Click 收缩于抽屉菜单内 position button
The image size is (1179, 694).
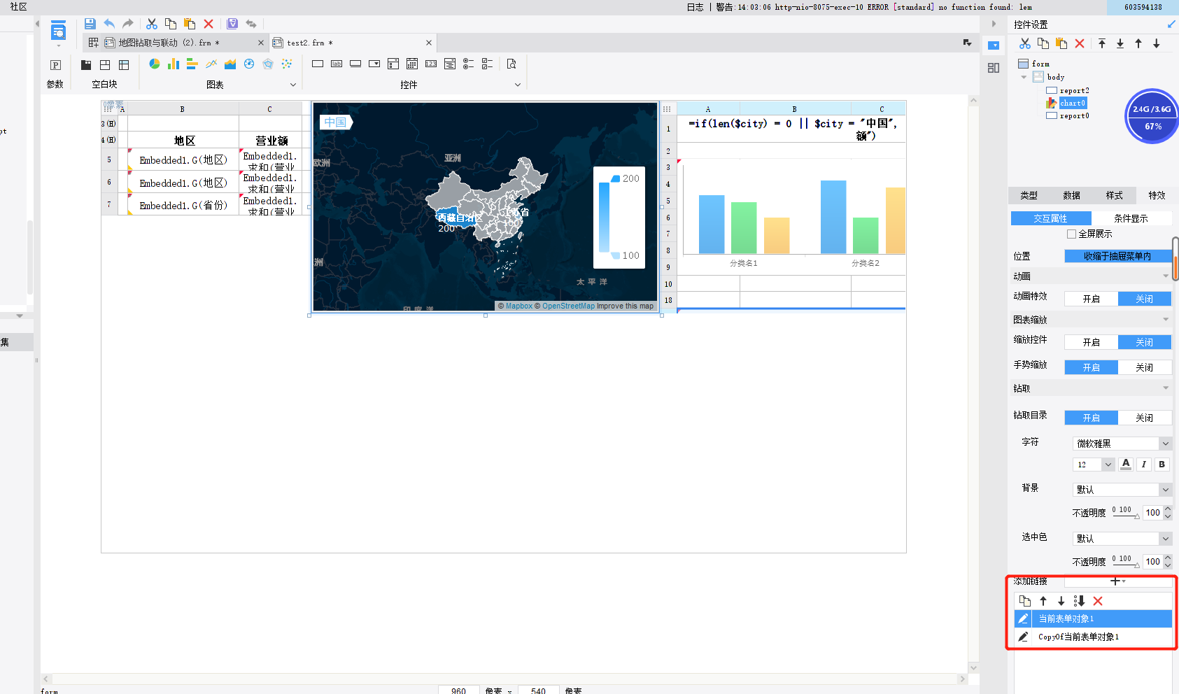click(x=1118, y=256)
